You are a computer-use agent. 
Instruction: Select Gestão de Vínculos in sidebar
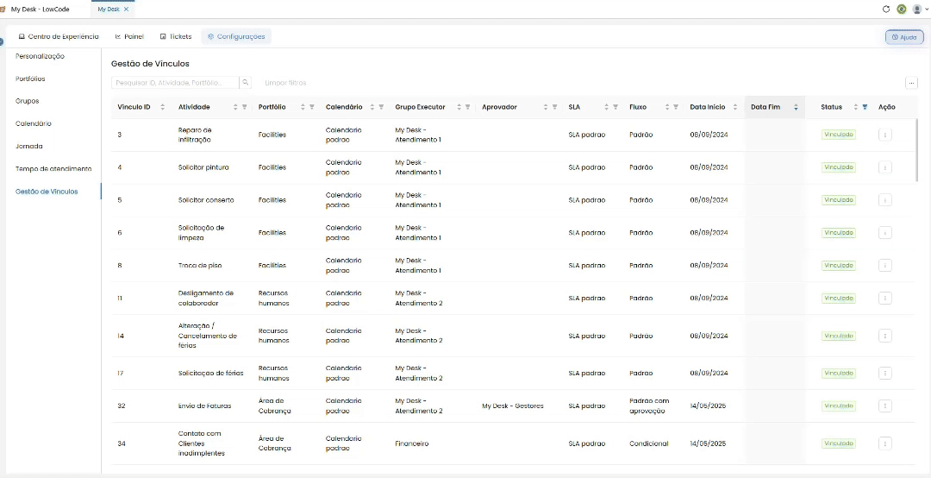click(x=47, y=192)
